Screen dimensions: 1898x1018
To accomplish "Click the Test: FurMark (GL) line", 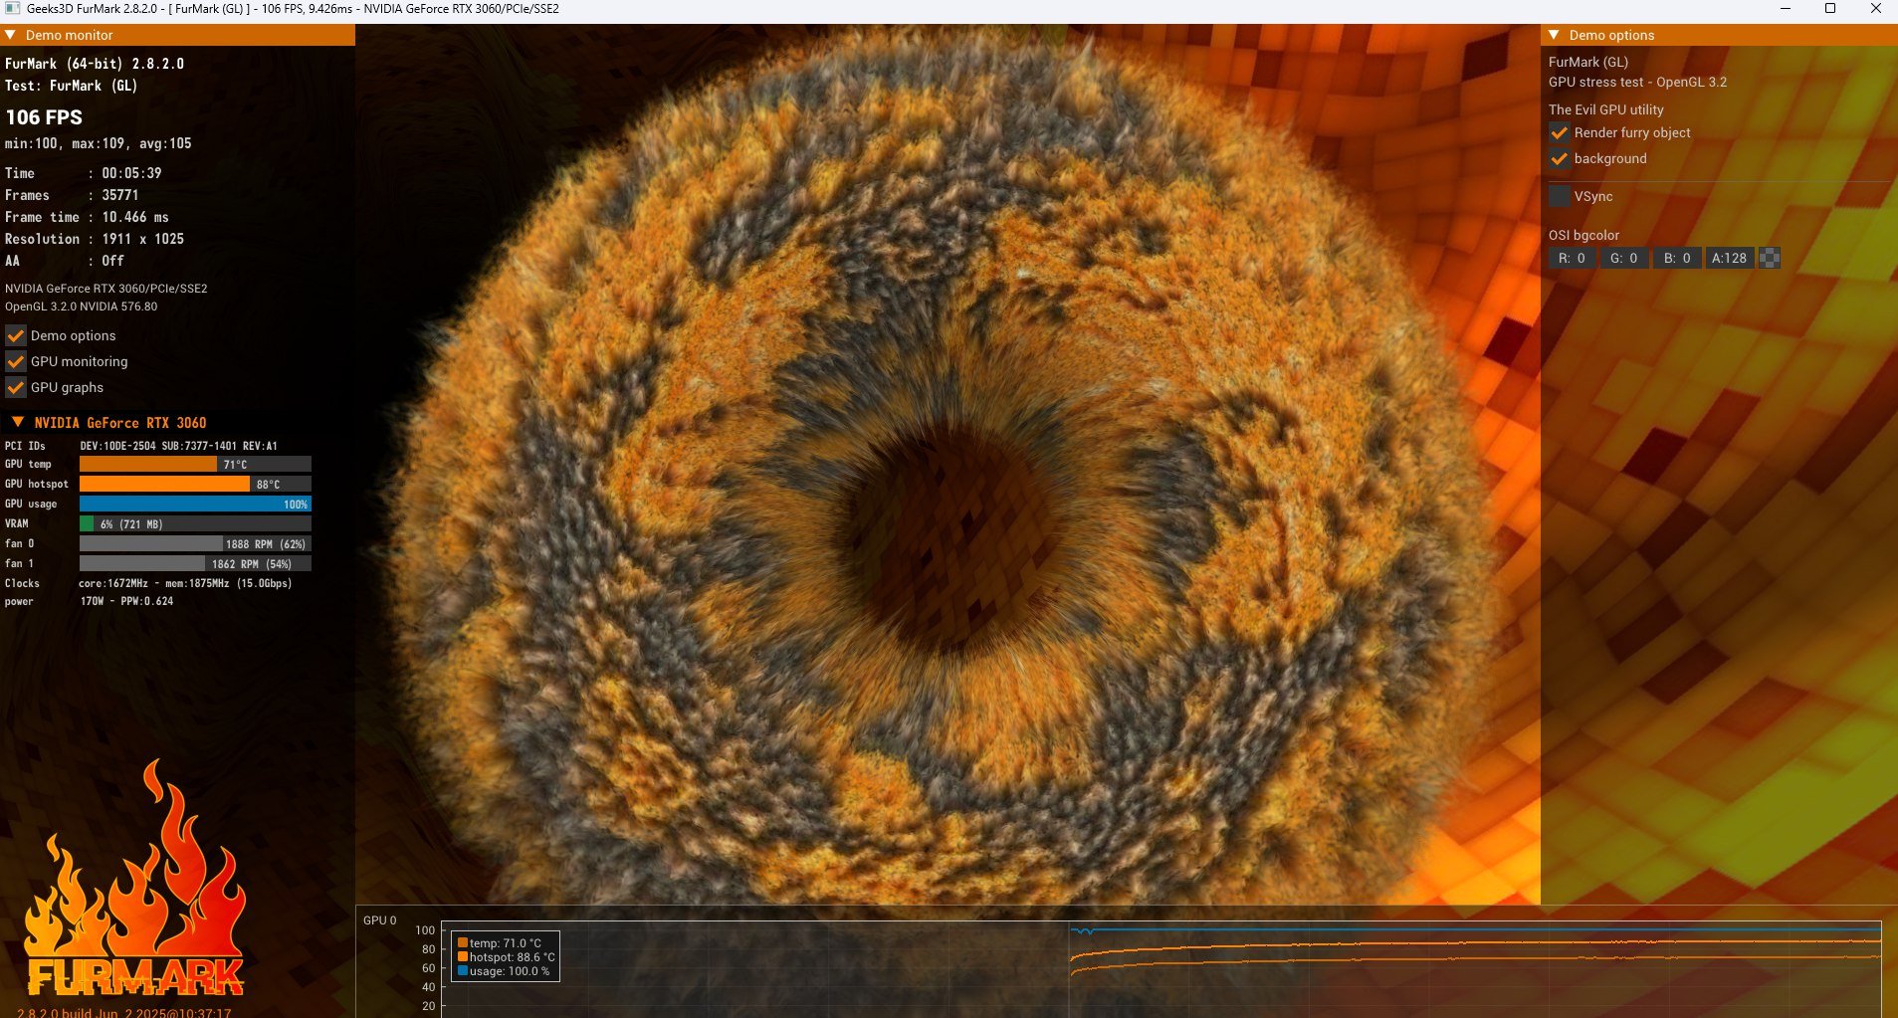I will [x=71, y=86].
